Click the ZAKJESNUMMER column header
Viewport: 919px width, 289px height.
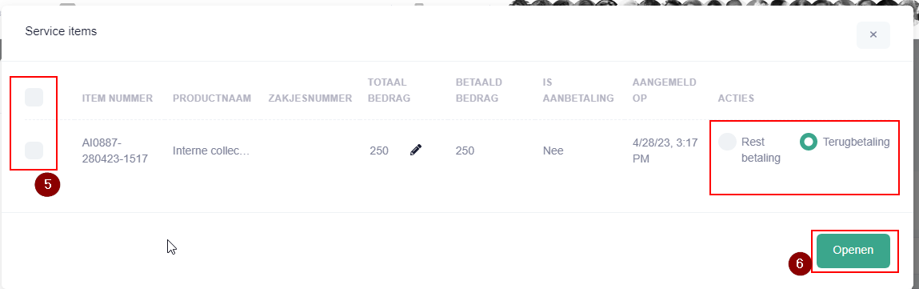310,98
